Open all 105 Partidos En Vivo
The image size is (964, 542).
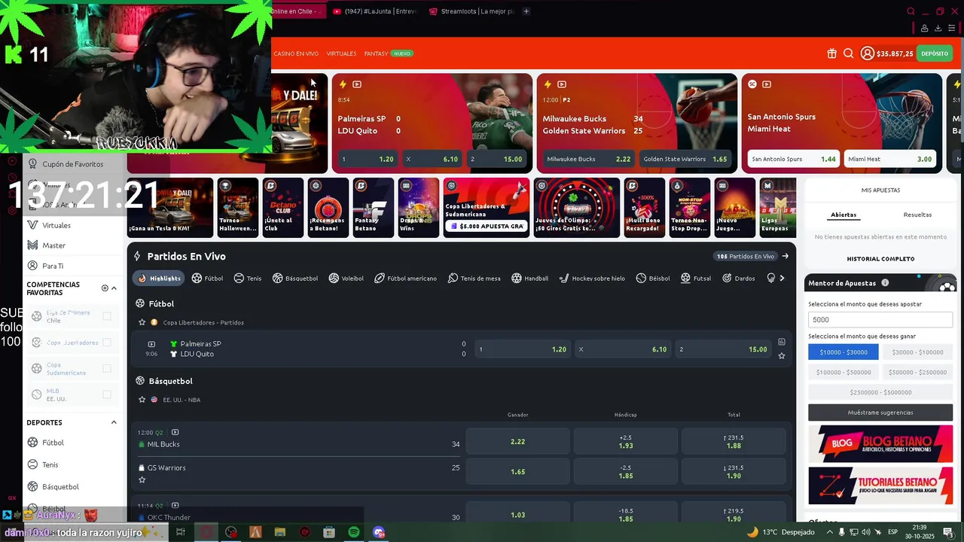click(752, 256)
